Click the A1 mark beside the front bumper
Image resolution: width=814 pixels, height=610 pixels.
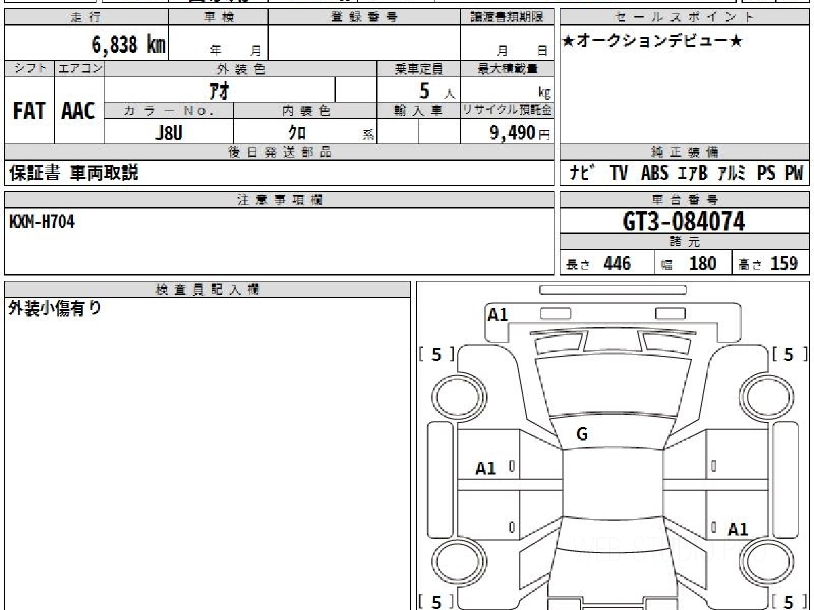498,314
